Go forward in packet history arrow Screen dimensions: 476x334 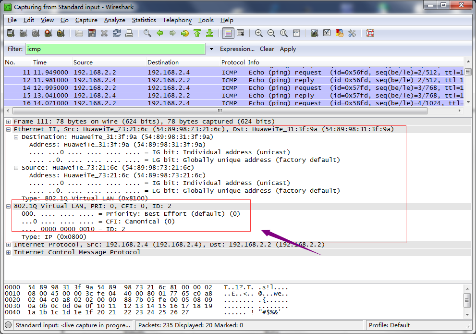(172, 33)
